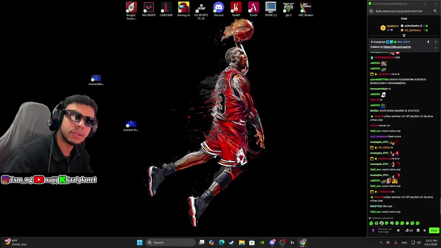441x248 pixels.
Task: Click username hamzaalmhiyb in chat
Action: coord(379,89)
